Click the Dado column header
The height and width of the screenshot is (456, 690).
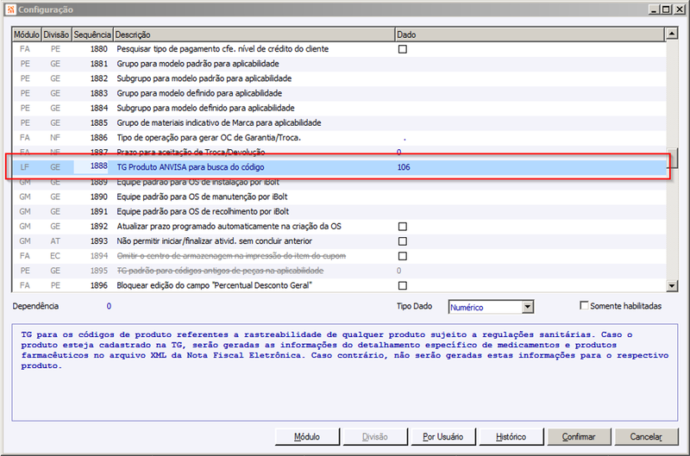pos(530,34)
